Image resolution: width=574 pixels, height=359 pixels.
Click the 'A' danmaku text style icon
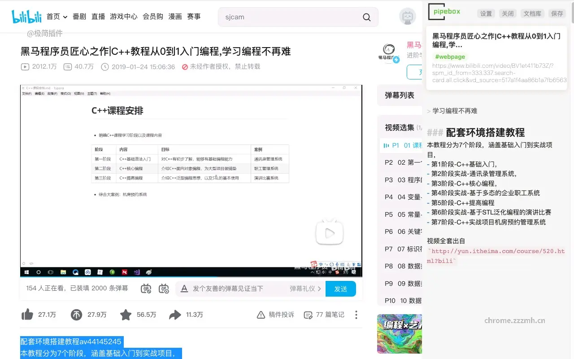coord(184,289)
